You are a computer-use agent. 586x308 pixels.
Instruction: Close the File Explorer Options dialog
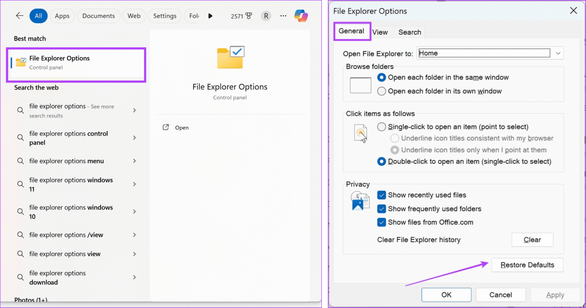pos(573,11)
